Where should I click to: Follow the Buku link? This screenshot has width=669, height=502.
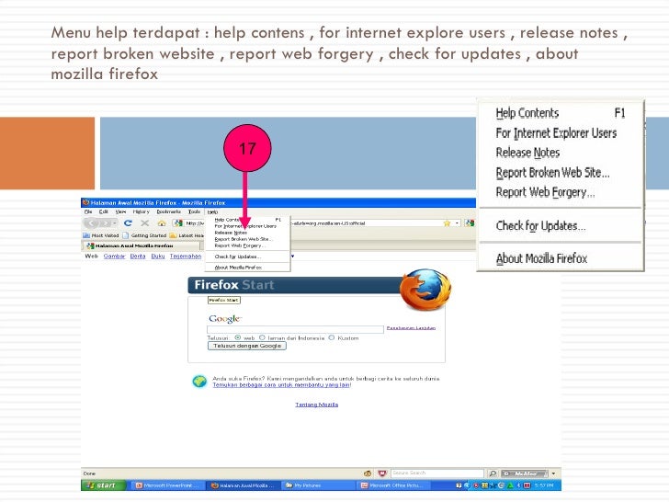(158, 257)
